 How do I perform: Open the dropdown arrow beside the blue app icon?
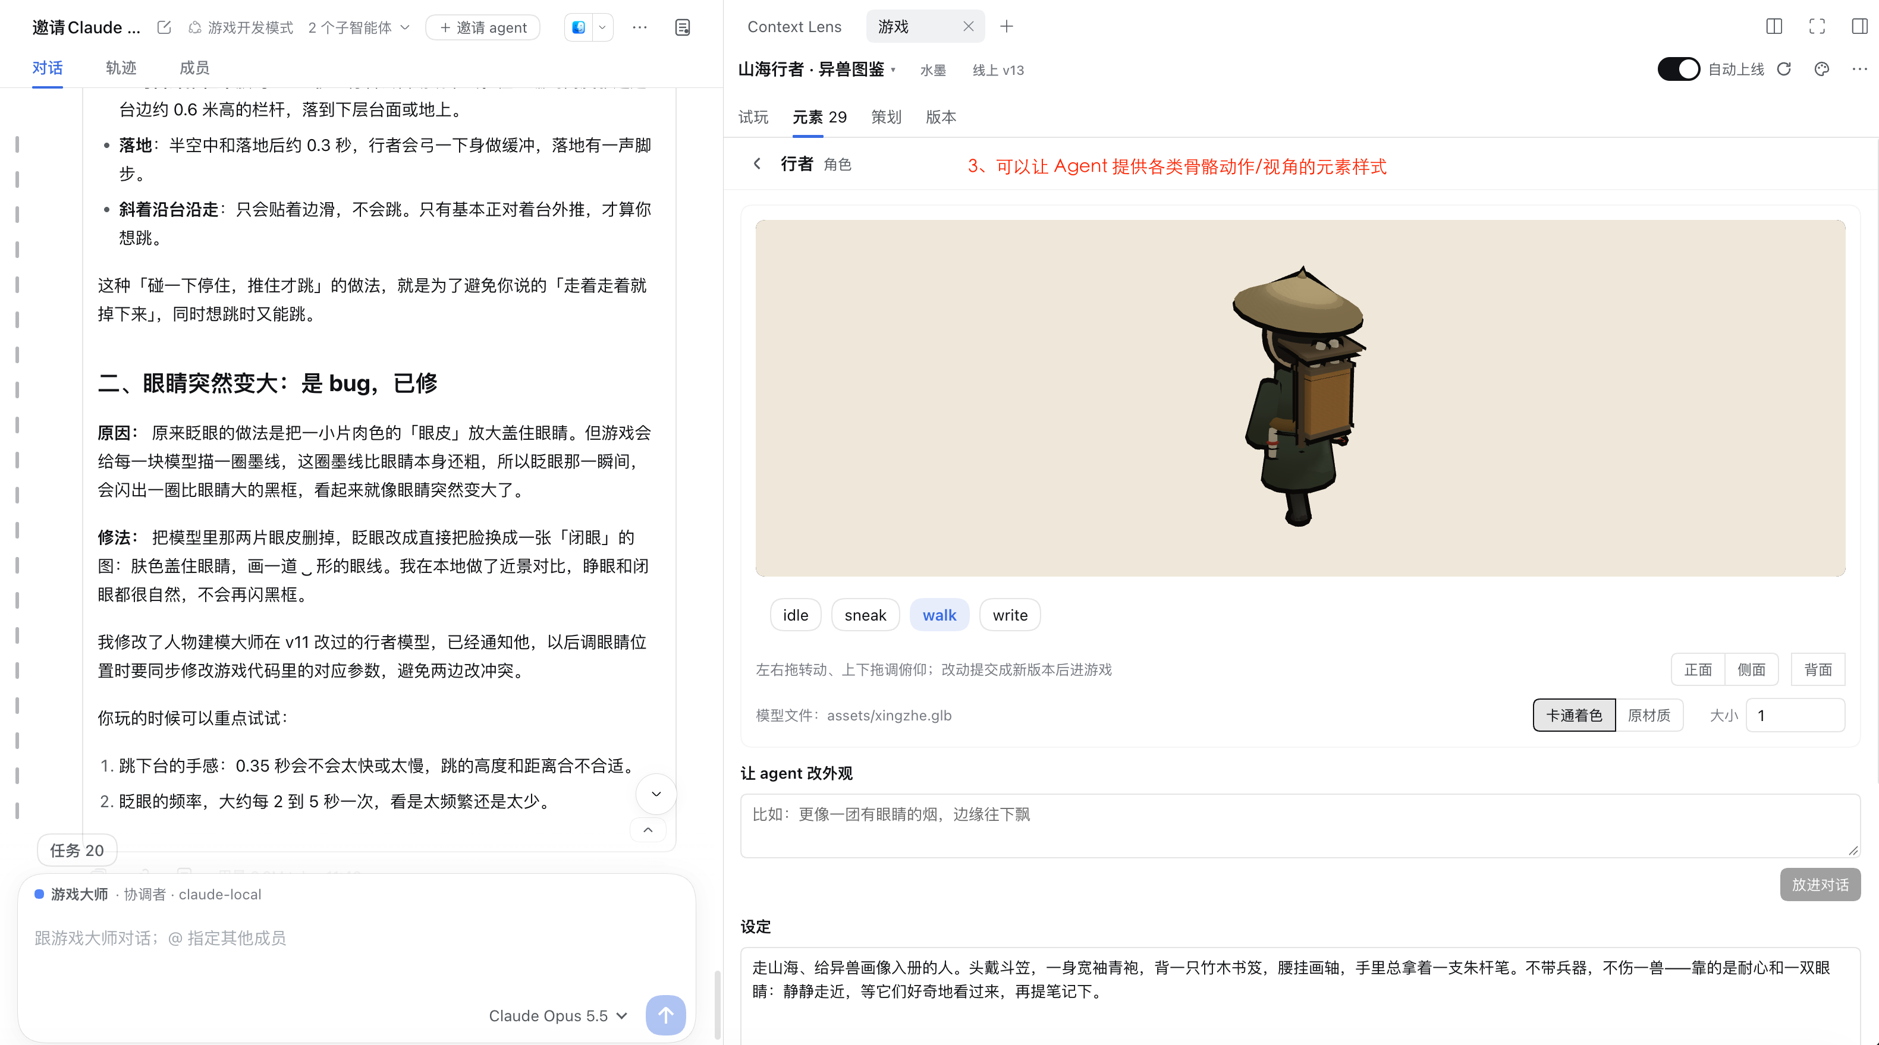coord(602,27)
